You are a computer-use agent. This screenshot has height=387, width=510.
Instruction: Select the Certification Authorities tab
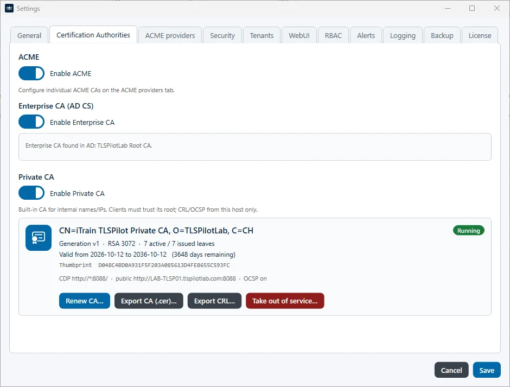(x=93, y=35)
